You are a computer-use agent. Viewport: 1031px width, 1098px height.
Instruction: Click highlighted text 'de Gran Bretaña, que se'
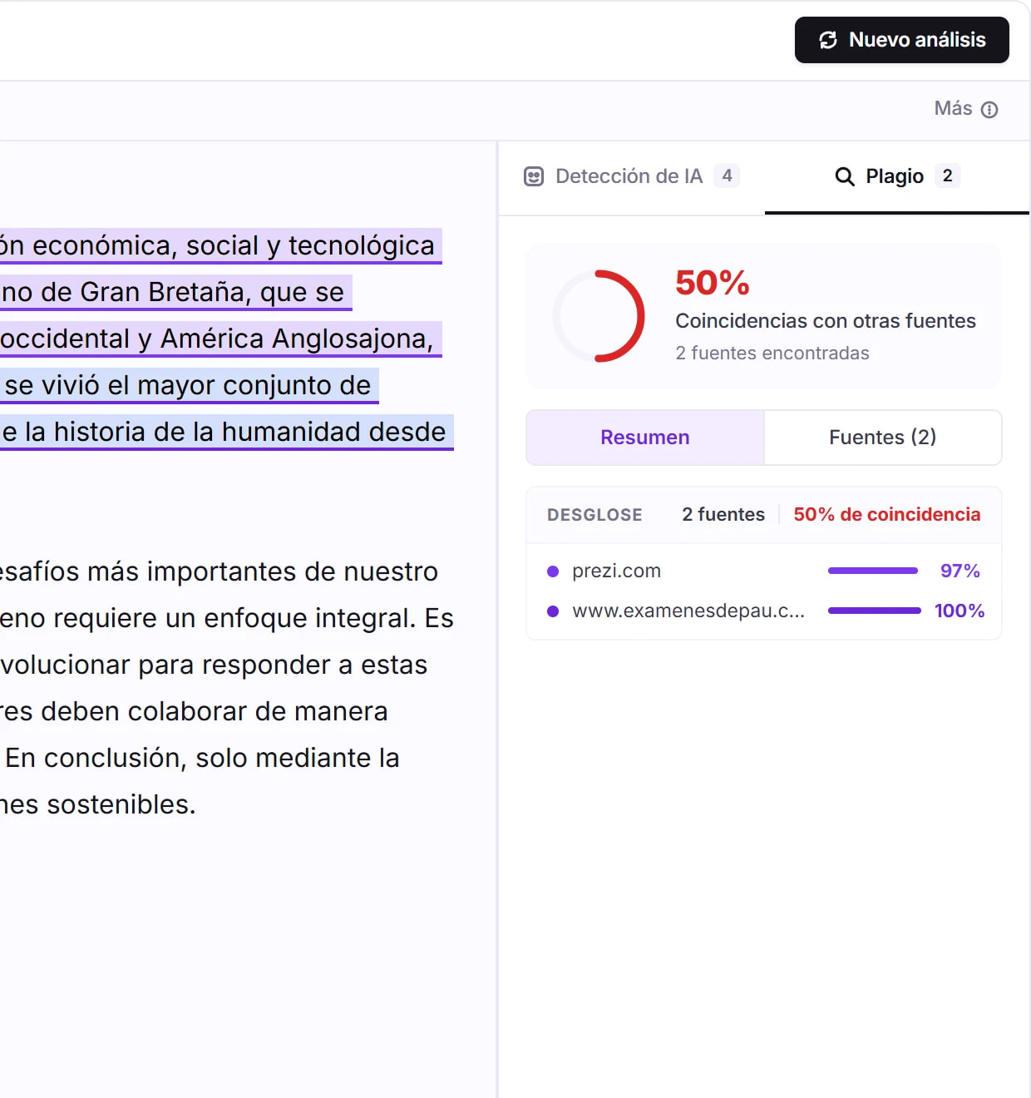click(x=192, y=293)
